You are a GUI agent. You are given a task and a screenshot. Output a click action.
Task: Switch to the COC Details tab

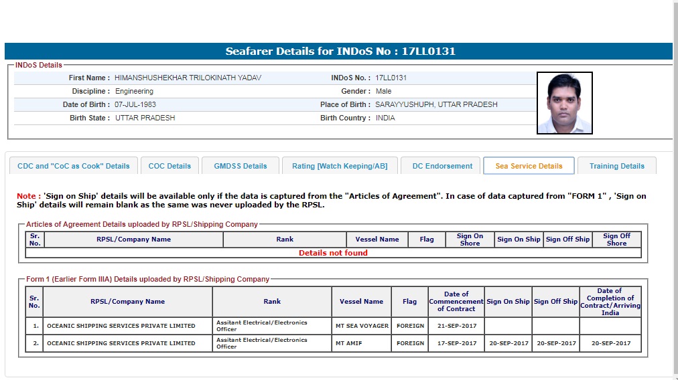point(169,166)
